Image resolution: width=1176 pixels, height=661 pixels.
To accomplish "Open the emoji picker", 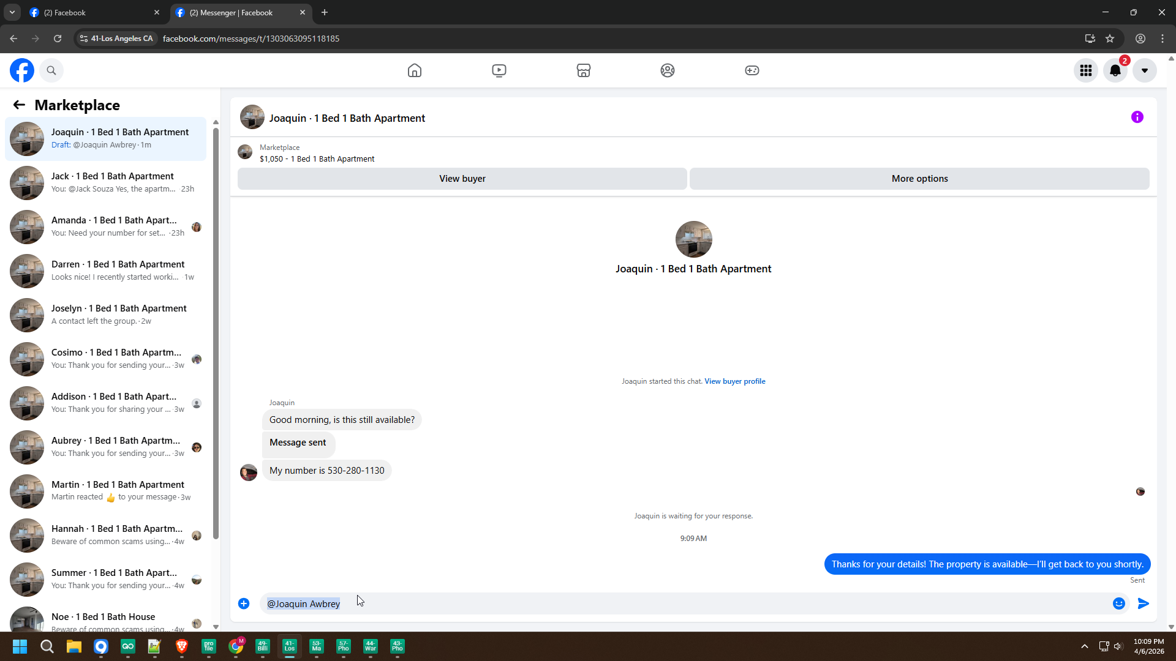I will click(1119, 603).
